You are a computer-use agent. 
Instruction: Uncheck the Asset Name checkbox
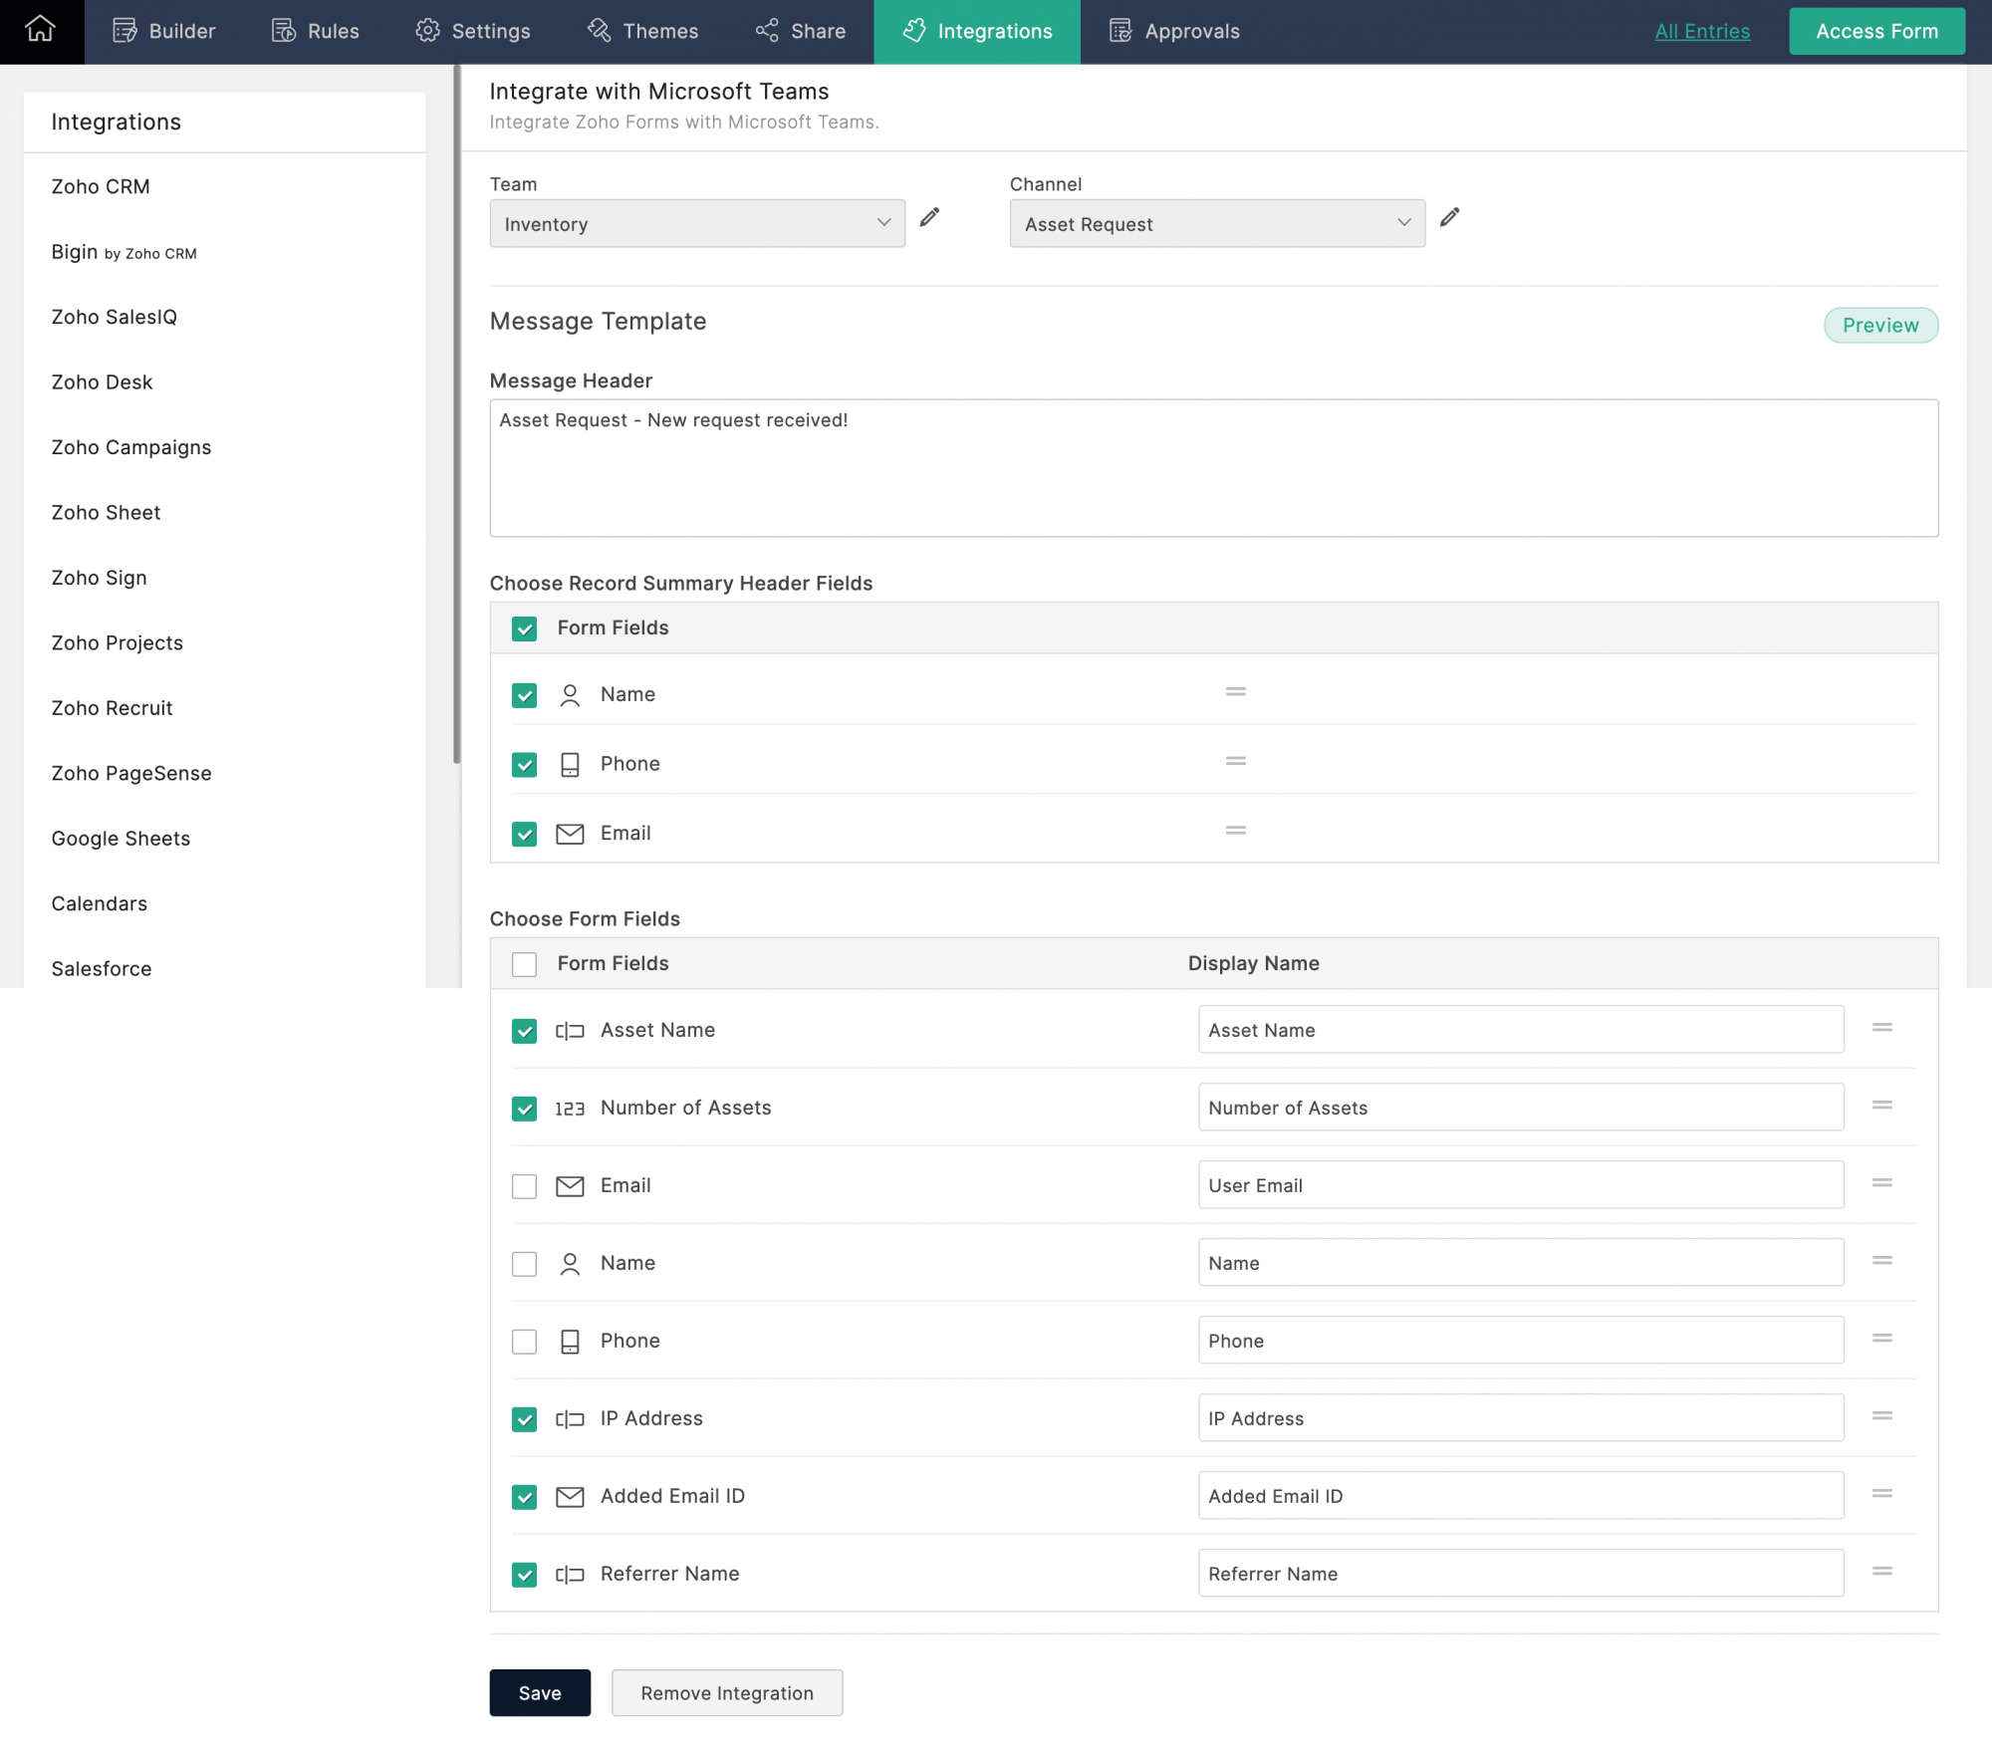click(x=524, y=1031)
